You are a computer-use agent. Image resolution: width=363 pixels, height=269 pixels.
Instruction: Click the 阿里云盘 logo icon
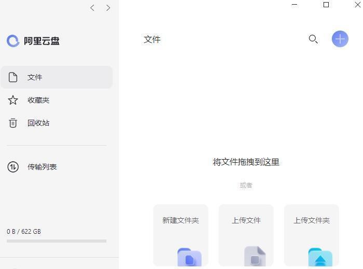(13, 41)
